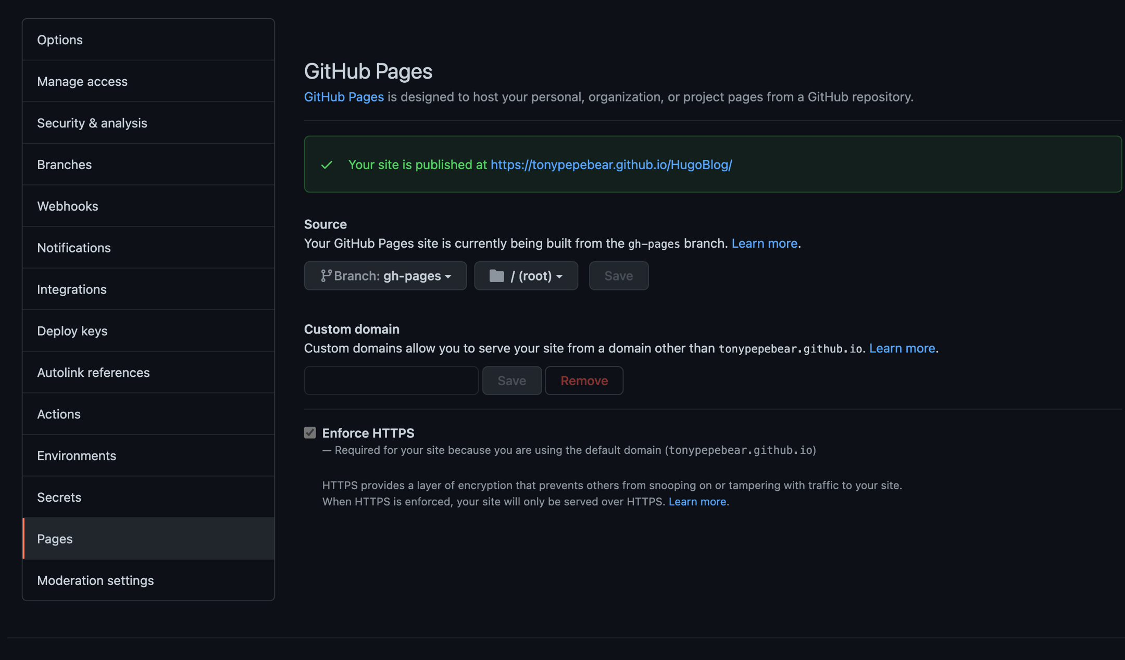Open Webhooks settings
This screenshot has height=660, width=1125.
(x=148, y=206)
